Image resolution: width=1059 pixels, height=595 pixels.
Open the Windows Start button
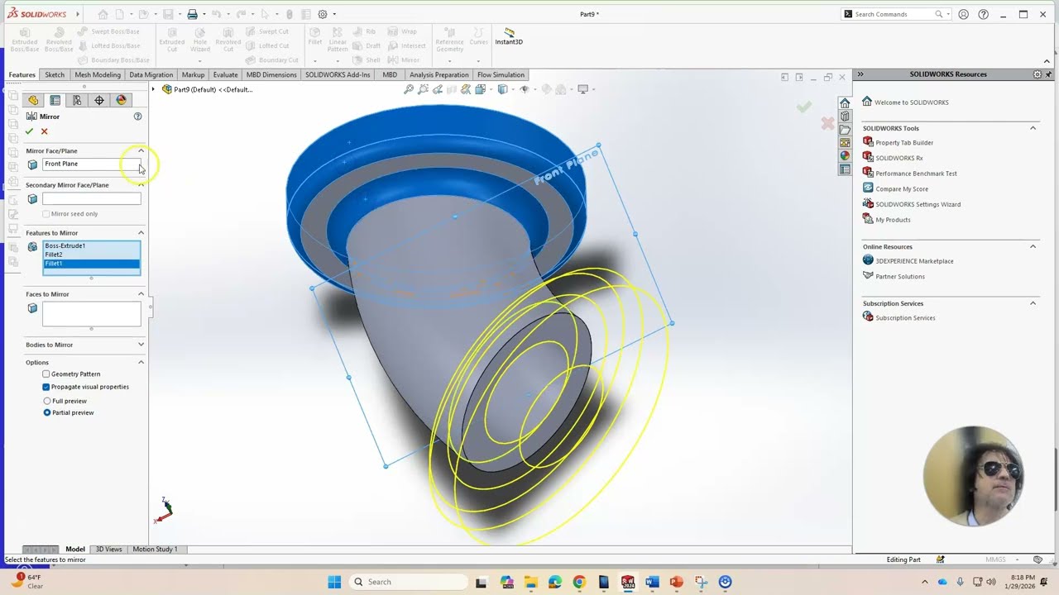334,582
